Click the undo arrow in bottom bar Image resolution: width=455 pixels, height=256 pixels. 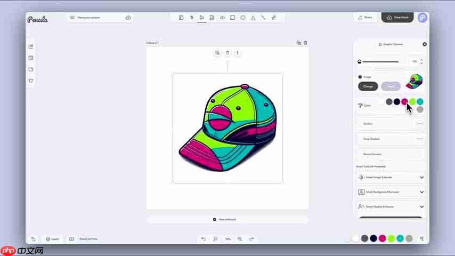[204, 239]
